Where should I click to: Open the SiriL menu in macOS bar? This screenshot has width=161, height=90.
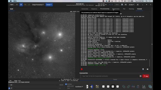click(x=15, y=1)
